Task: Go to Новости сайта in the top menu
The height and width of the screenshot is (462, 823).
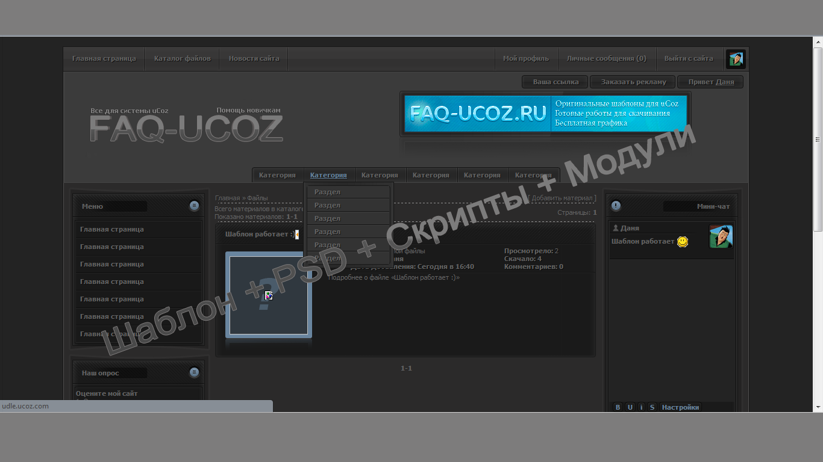Action: point(254,59)
